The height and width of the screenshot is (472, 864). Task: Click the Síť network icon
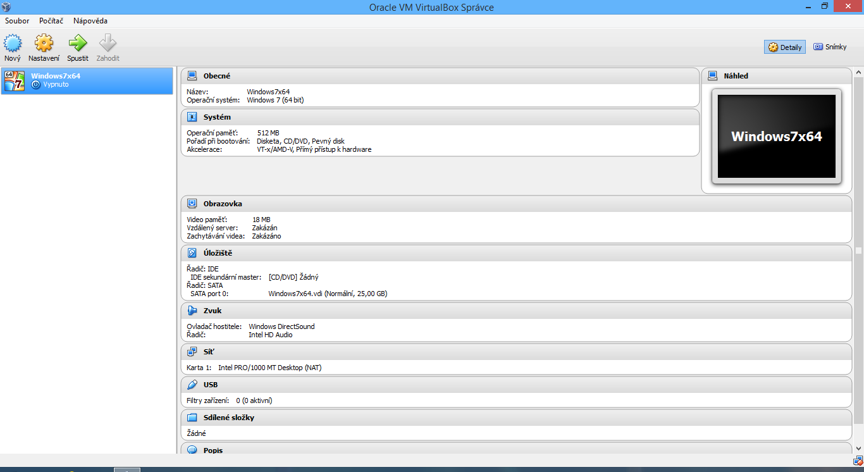192,352
